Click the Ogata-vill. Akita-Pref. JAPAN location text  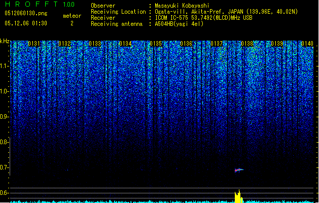pyautogui.click(x=226, y=12)
